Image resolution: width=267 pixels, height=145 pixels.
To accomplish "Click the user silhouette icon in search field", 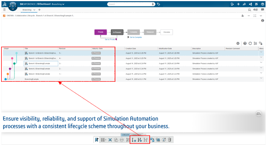I will tap(153, 4).
